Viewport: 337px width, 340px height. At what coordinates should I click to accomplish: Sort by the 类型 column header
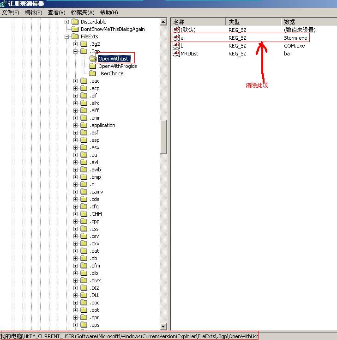(x=253, y=22)
